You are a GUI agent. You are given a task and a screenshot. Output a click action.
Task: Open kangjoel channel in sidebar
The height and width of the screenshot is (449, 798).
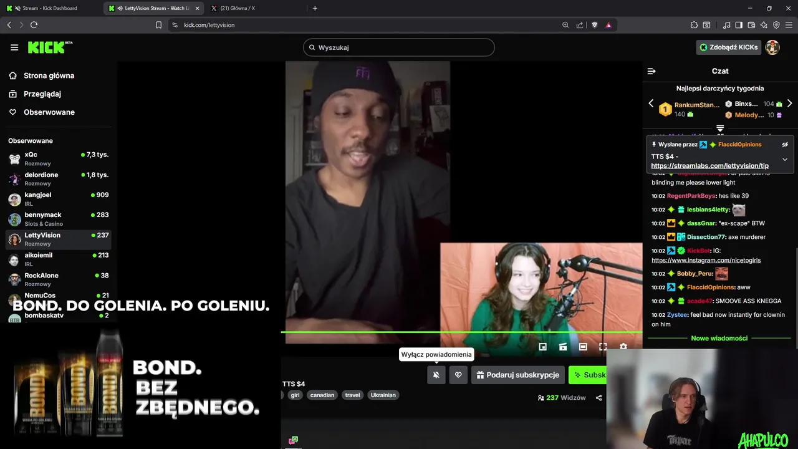(x=59, y=199)
